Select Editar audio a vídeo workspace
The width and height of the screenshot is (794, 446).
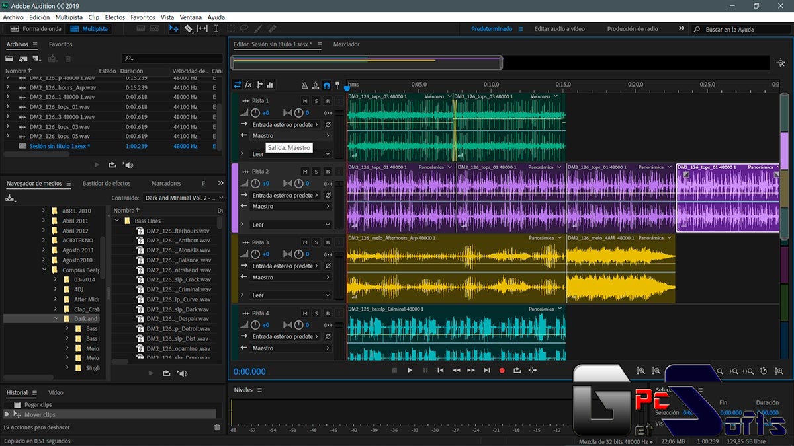click(x=560, y=29)
